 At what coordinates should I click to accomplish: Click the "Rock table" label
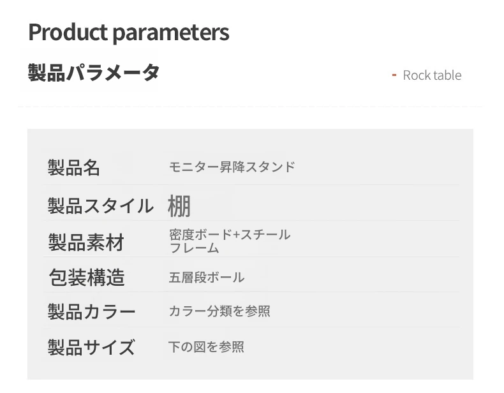(x=432, y=75)
